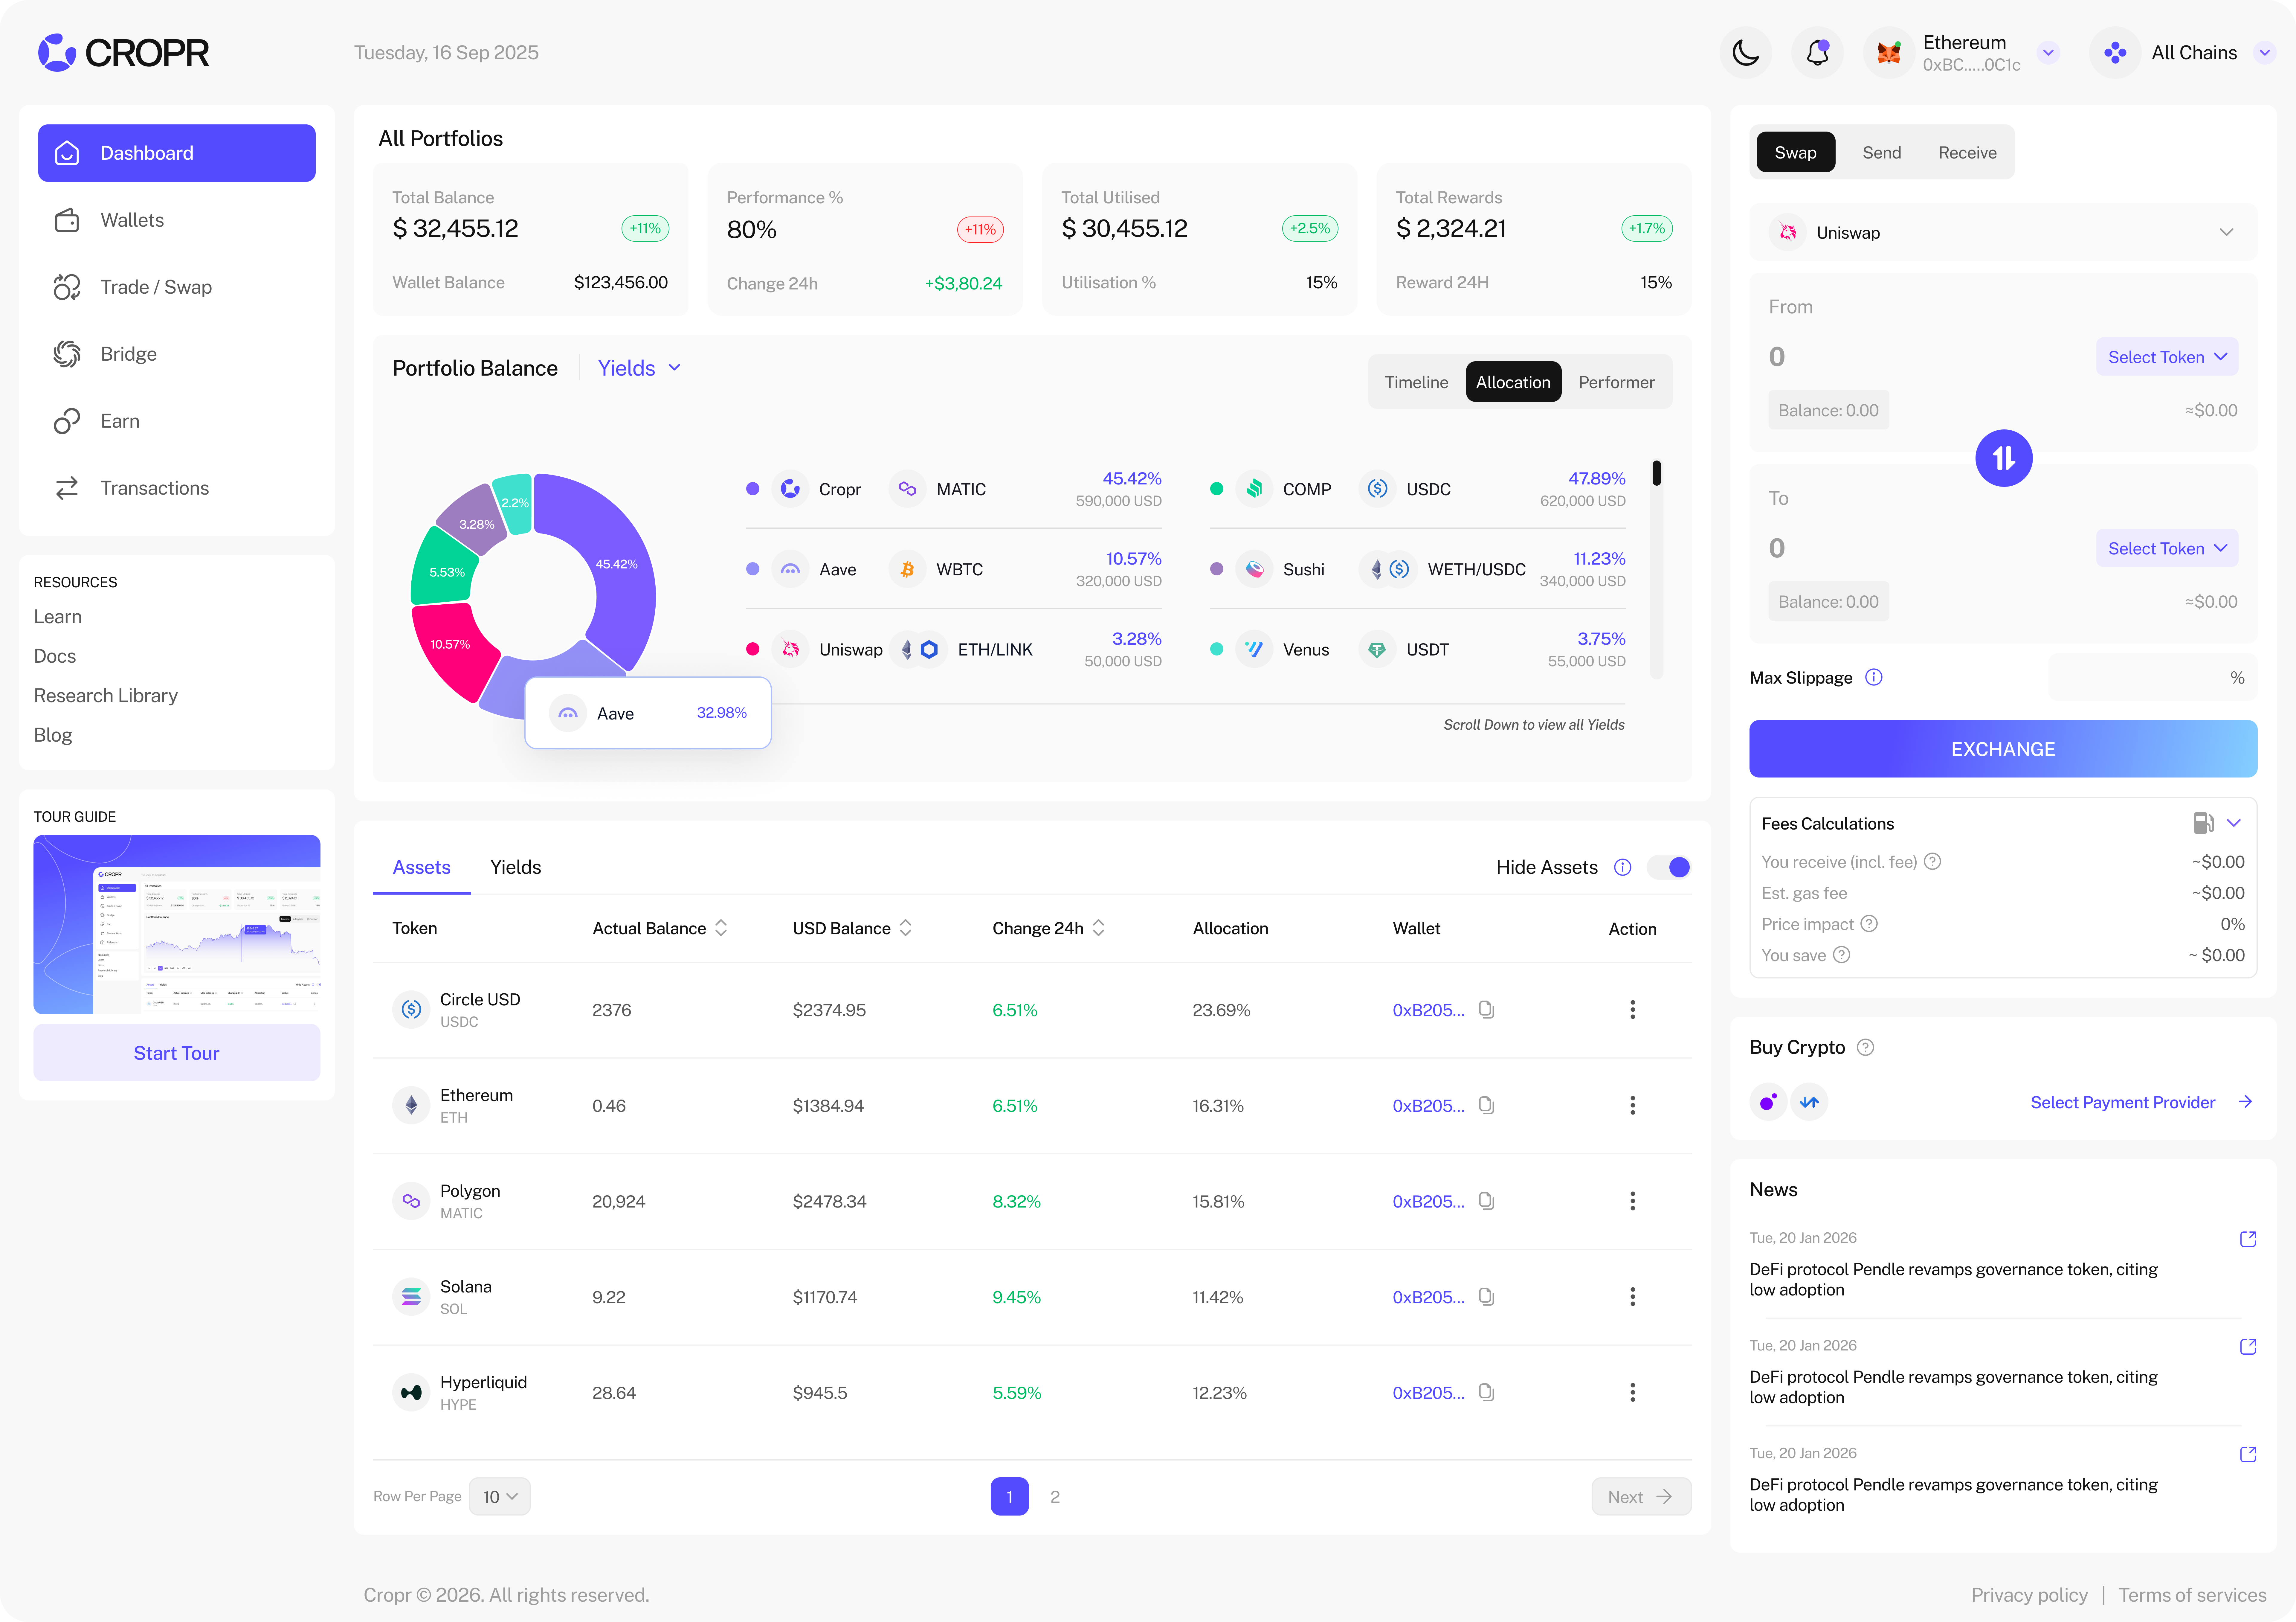This screenshot has width=2296, height=1622.
Task: Open the Docs link
Action: [x=55, y=656]
